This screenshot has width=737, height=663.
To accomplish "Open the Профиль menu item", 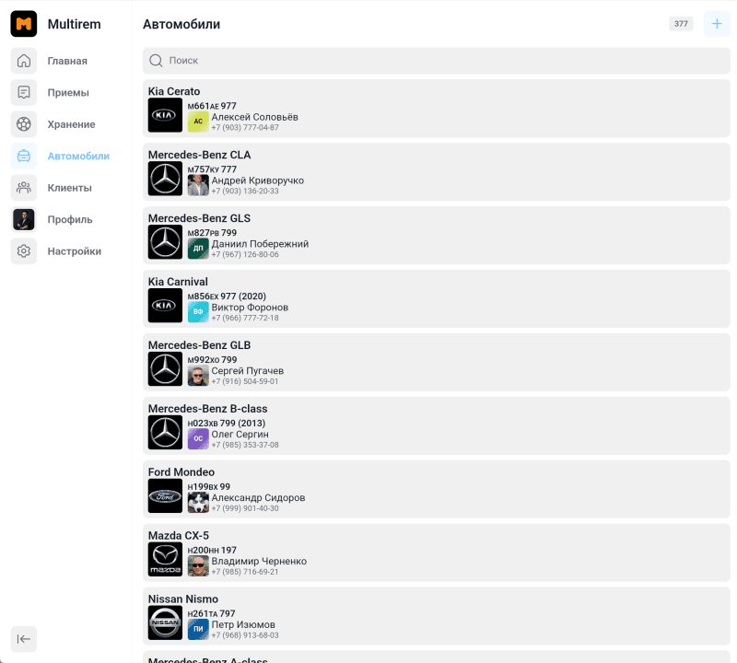I will 69,220.
